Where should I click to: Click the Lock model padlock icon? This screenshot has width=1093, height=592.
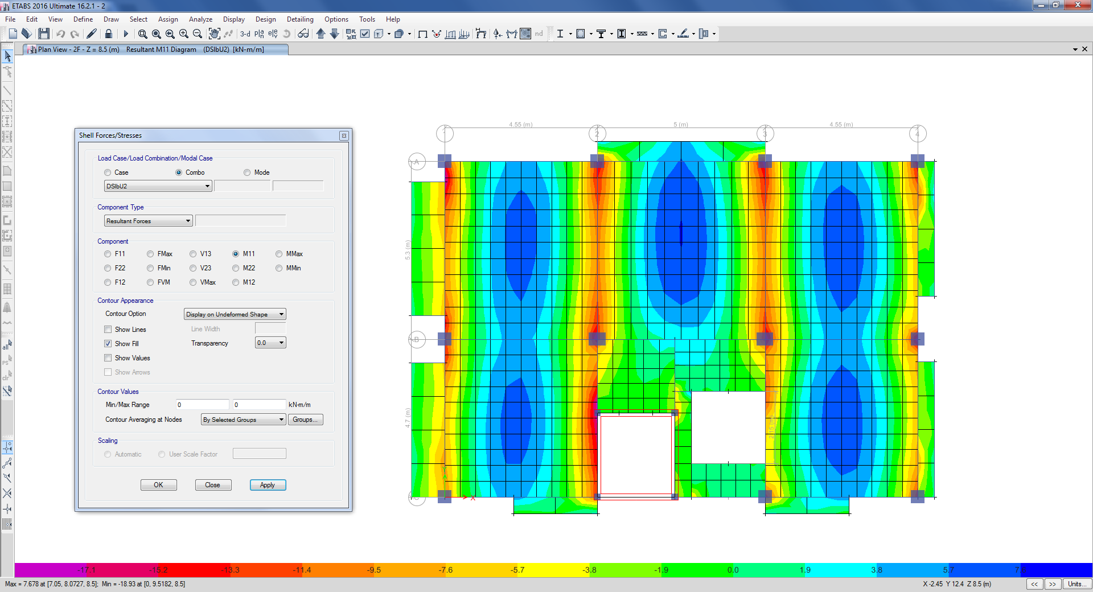pos(109,34)
